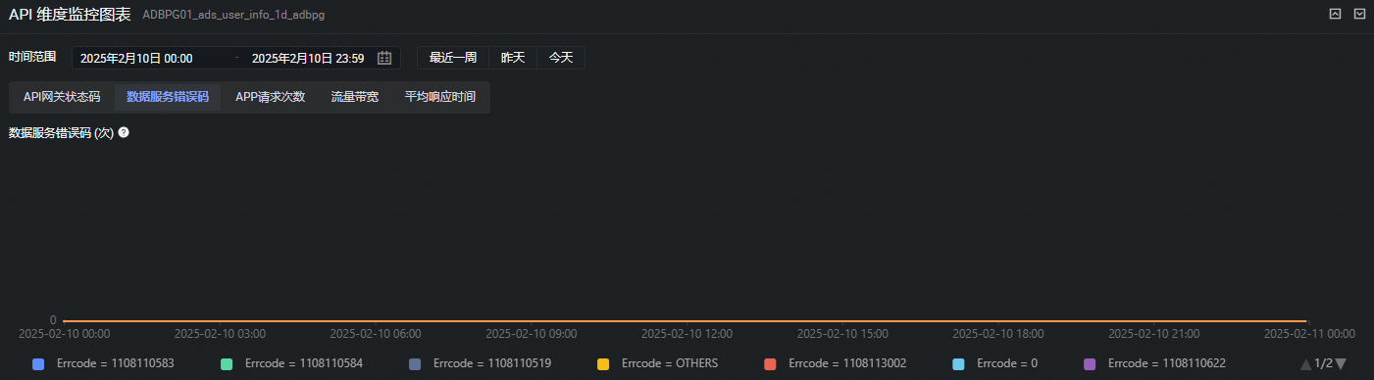
Task: Click the API 维度监控图表 title
Action: coord(70,15)
